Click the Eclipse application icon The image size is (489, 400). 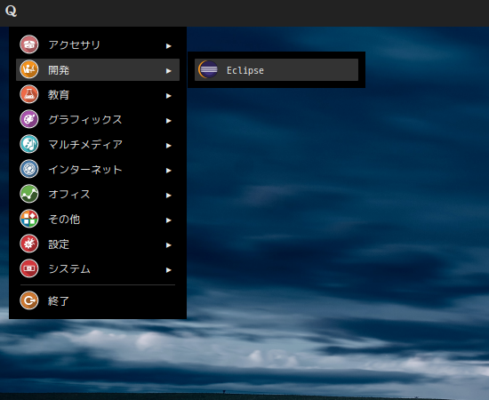pos(208,69)
